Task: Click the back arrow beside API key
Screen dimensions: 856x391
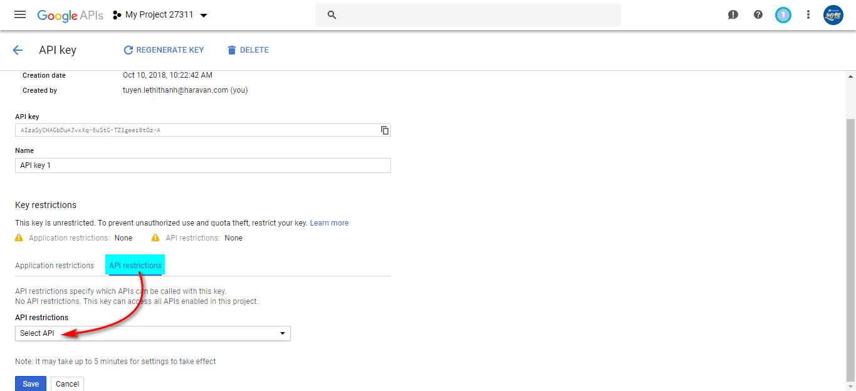Action: point(18,50)
